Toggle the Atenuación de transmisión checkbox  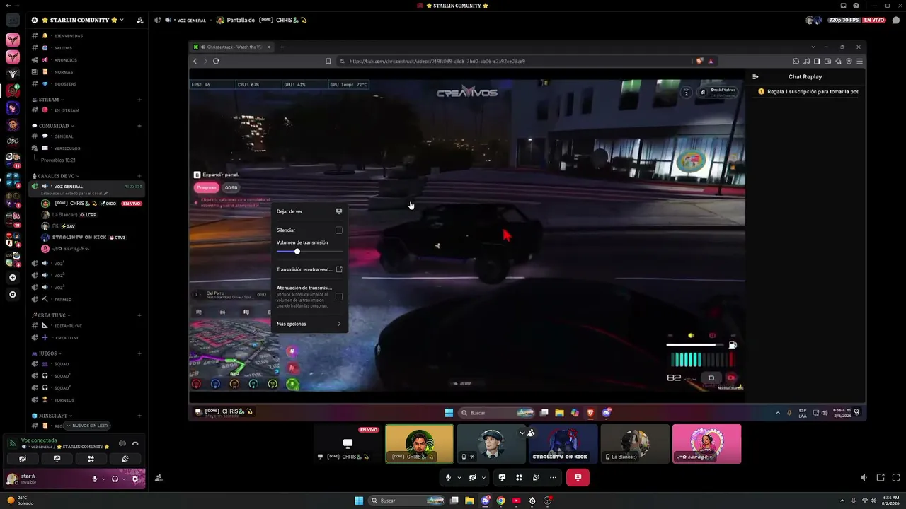point(339,297)
